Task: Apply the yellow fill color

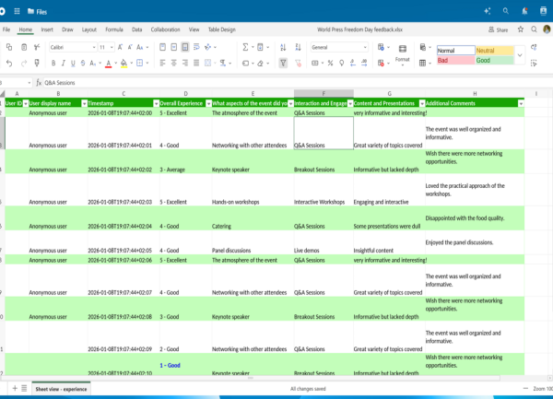Action: coord(124,63)
